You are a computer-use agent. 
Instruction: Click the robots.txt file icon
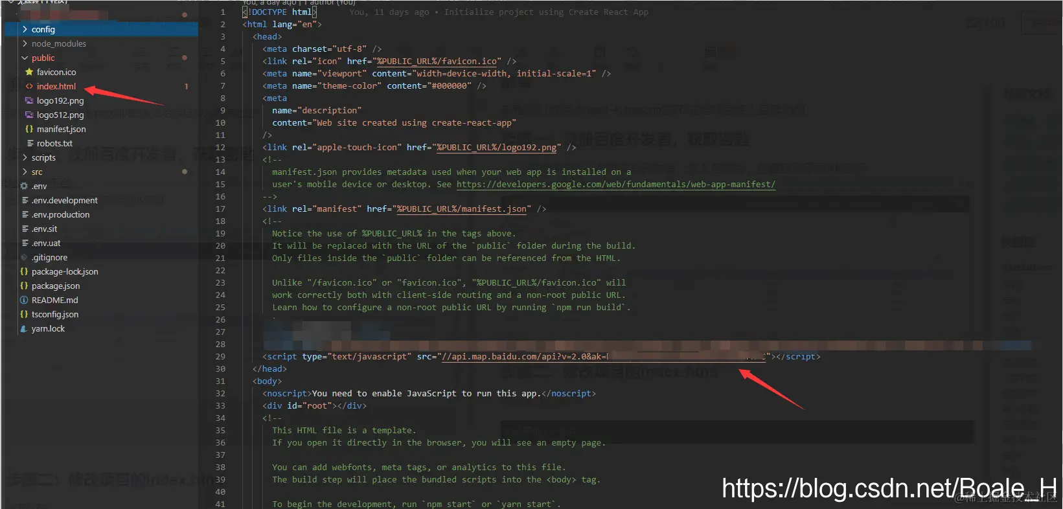click(x=30, y=143)
